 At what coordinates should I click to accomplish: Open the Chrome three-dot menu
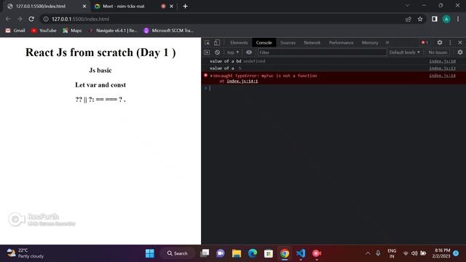coord(458,19)
